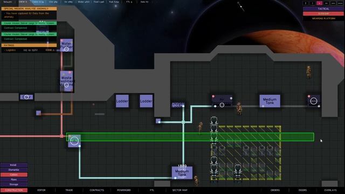Screen dimensions: 345x194
Task: Open the OVERLAYS menu
Action: click(x=330, y=190)
